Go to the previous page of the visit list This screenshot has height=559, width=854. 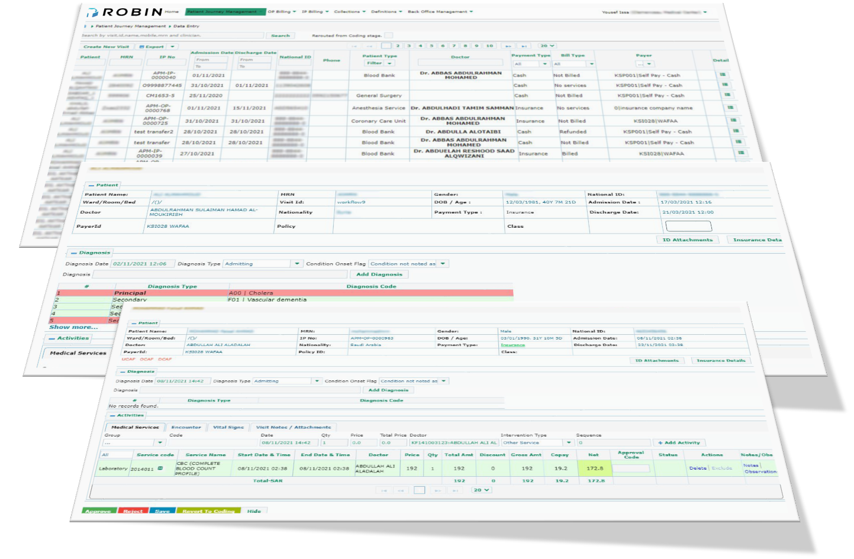369,46
